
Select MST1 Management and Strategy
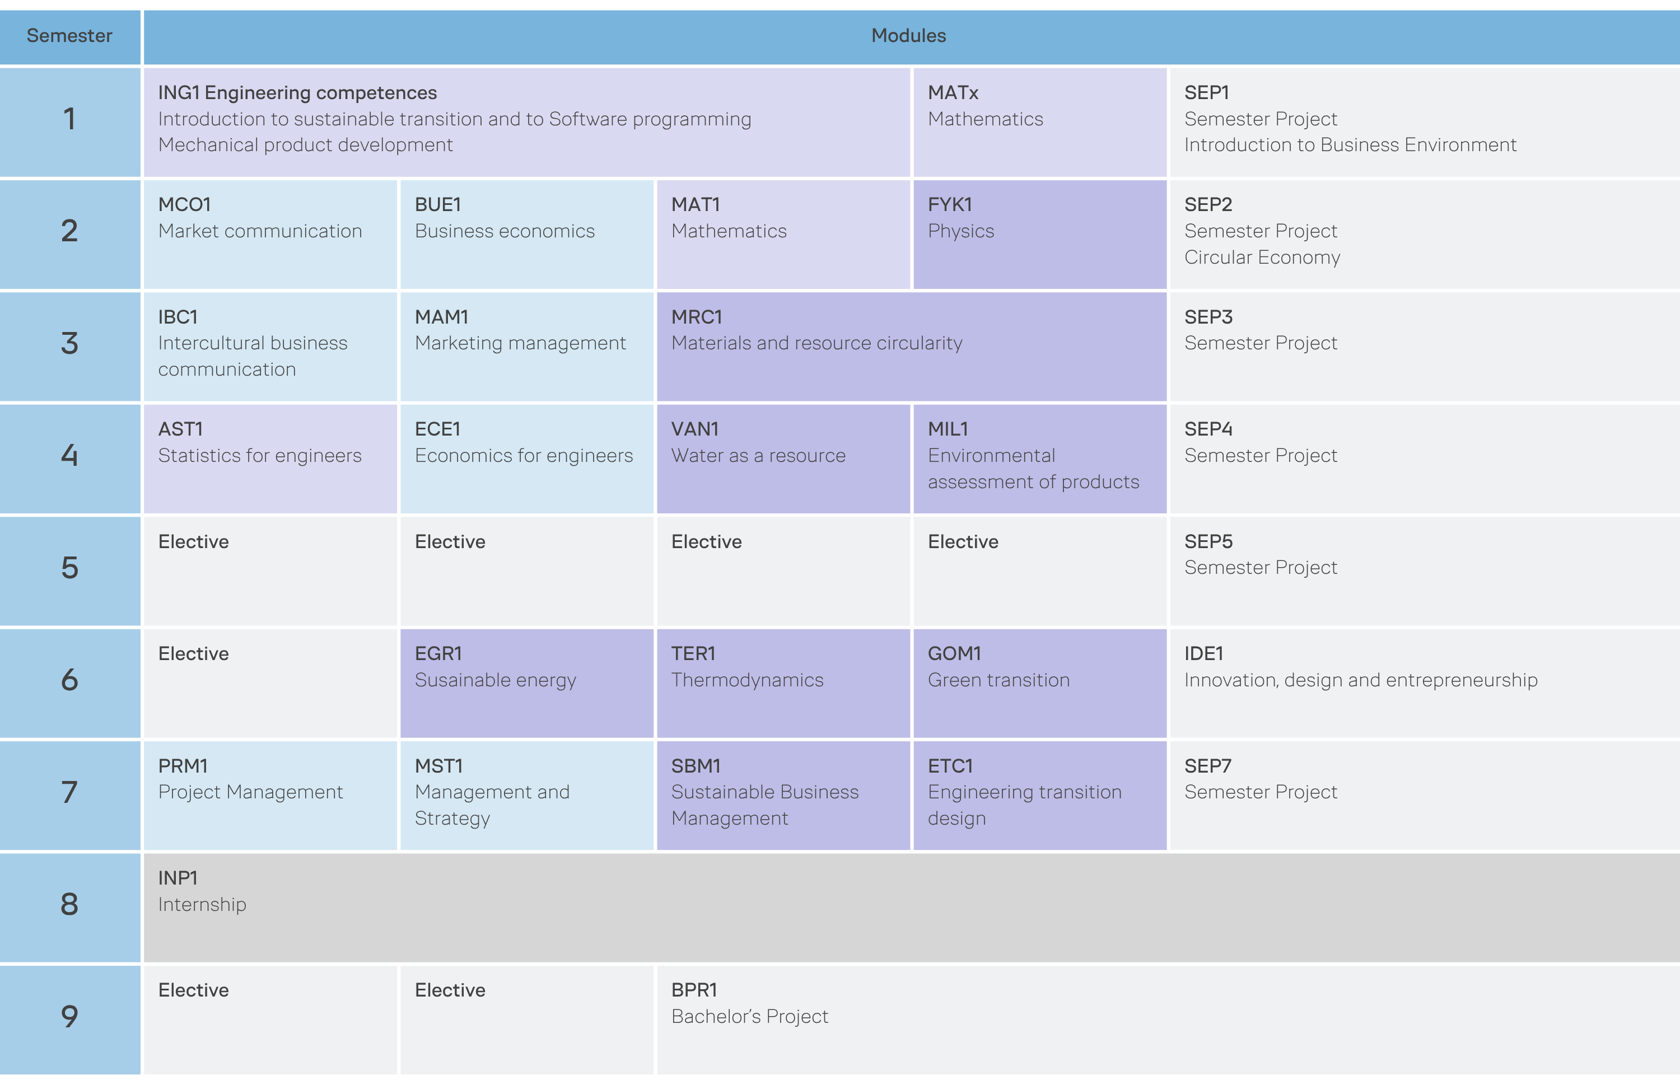click(x=526, y=796)
